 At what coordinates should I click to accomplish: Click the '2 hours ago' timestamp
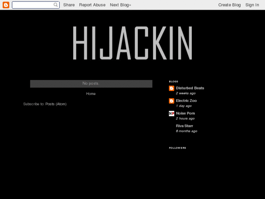[185, 118]
